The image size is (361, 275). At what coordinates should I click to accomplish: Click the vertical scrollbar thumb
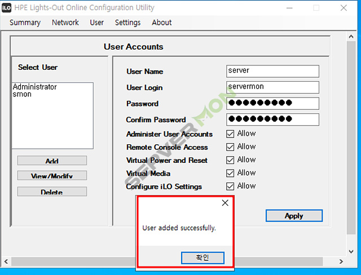coord(351,137)
